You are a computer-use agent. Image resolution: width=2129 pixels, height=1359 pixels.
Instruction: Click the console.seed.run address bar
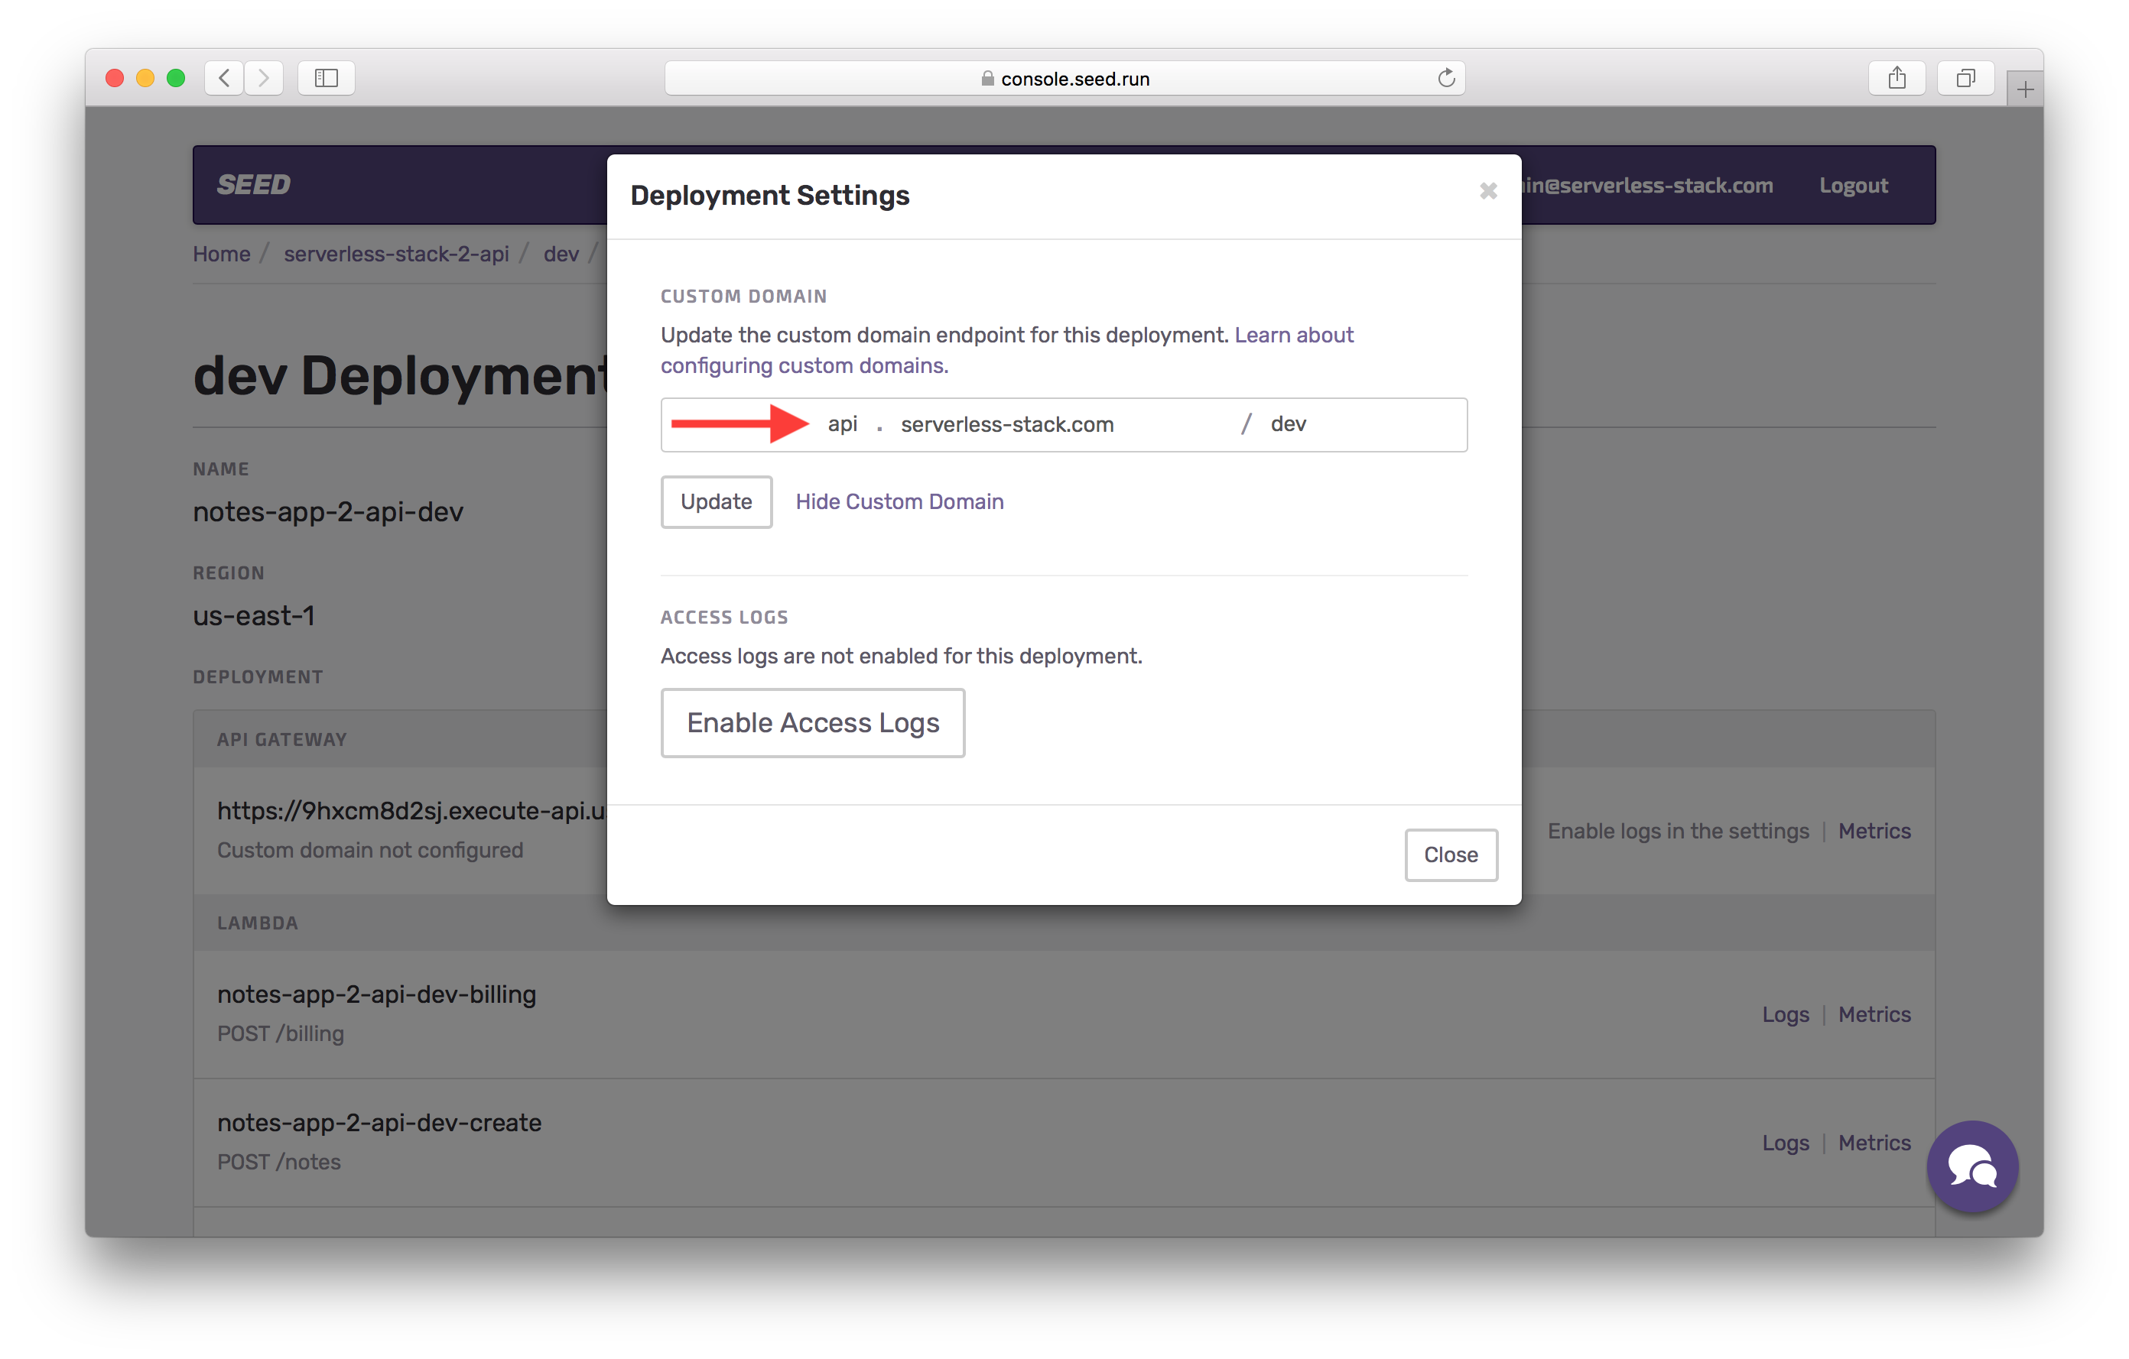tap(1064, 79)
